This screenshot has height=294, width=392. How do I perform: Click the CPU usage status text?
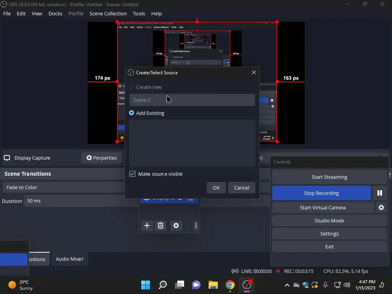click(x=346, y=271)
